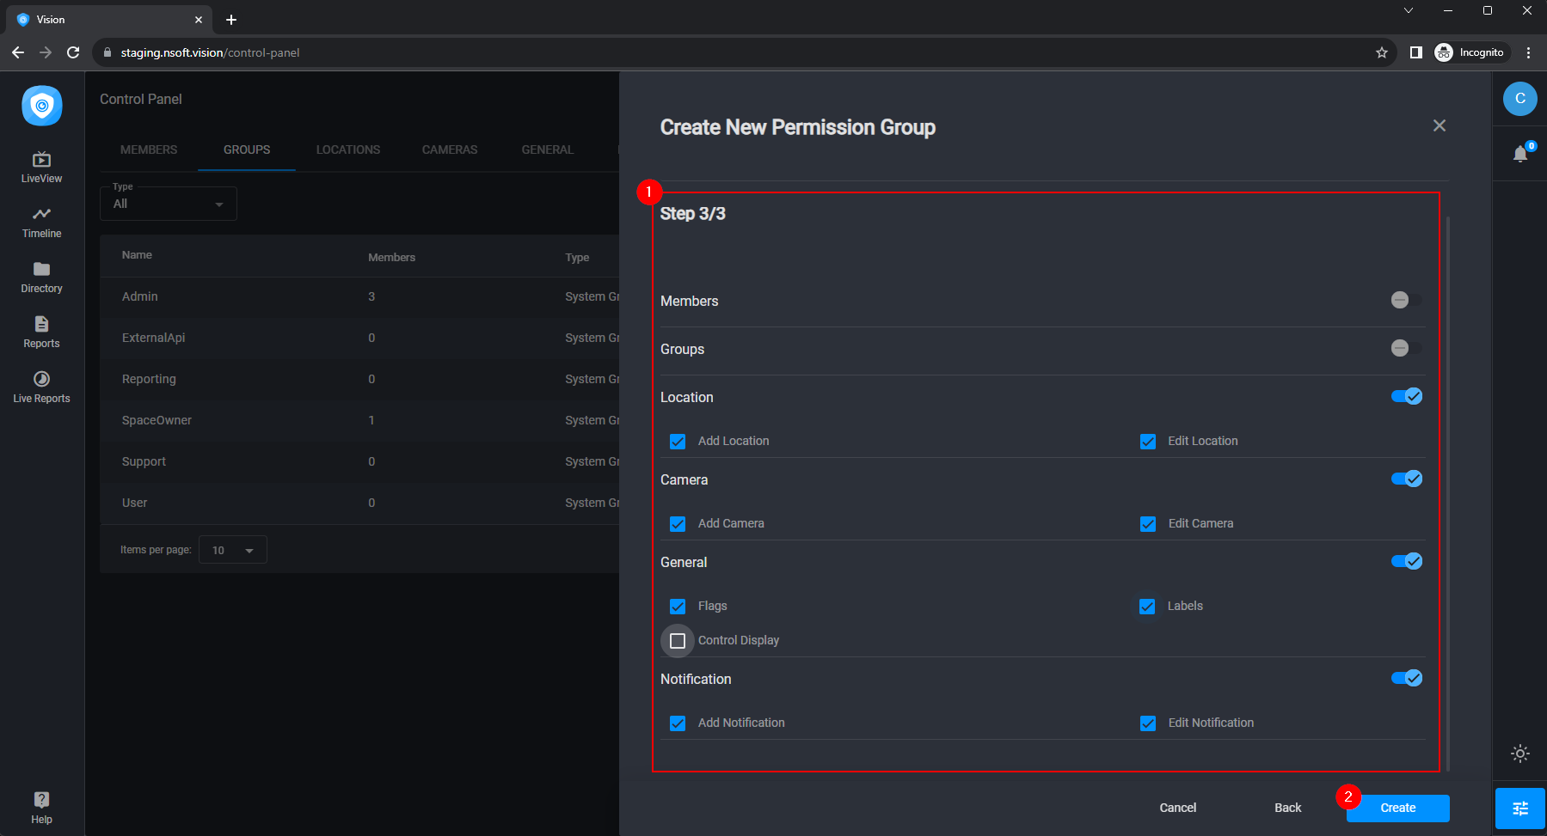Click the Create button
This screenshot has width=1547, height=836.
(x=1398, y=808)
